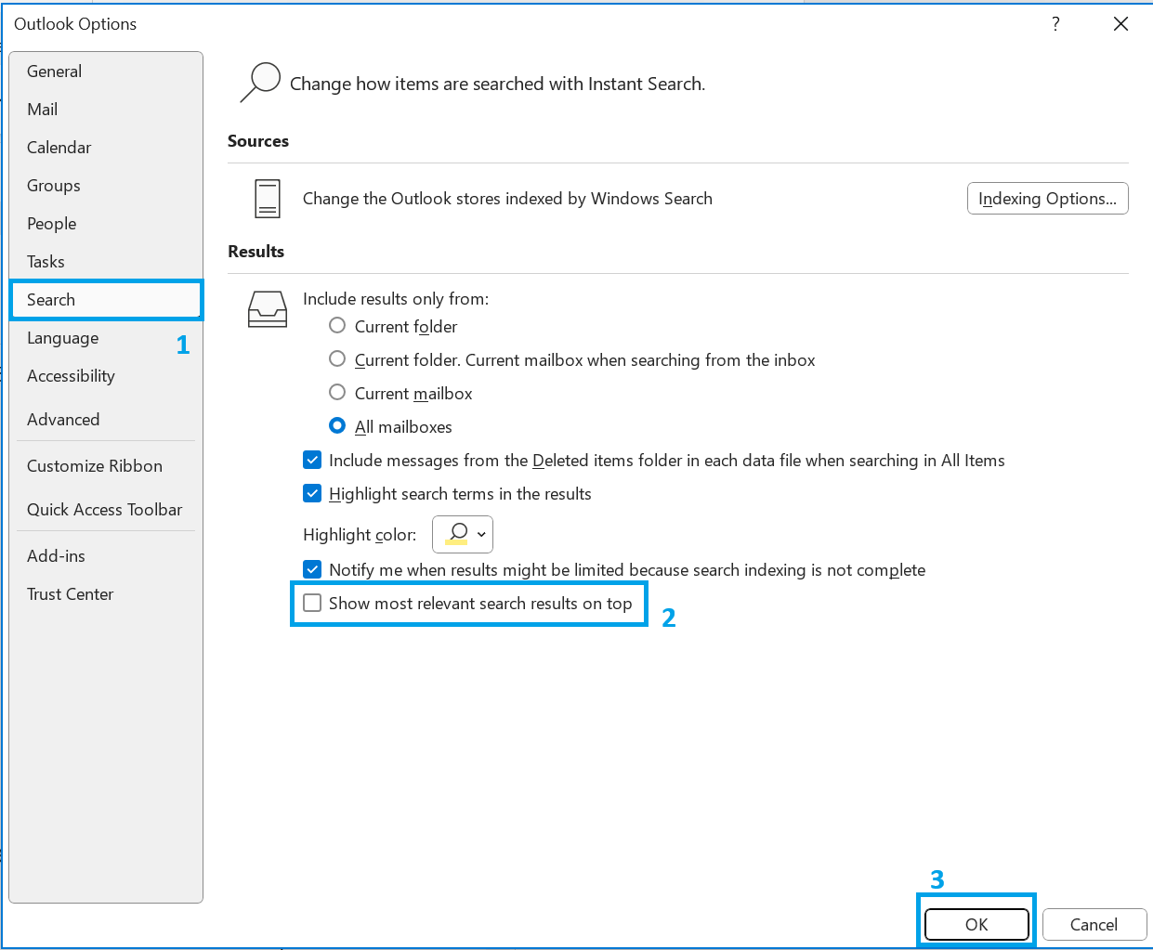Click the Results section heading
The width and height of the screenshot is (1153, 950).
[255, 252]
